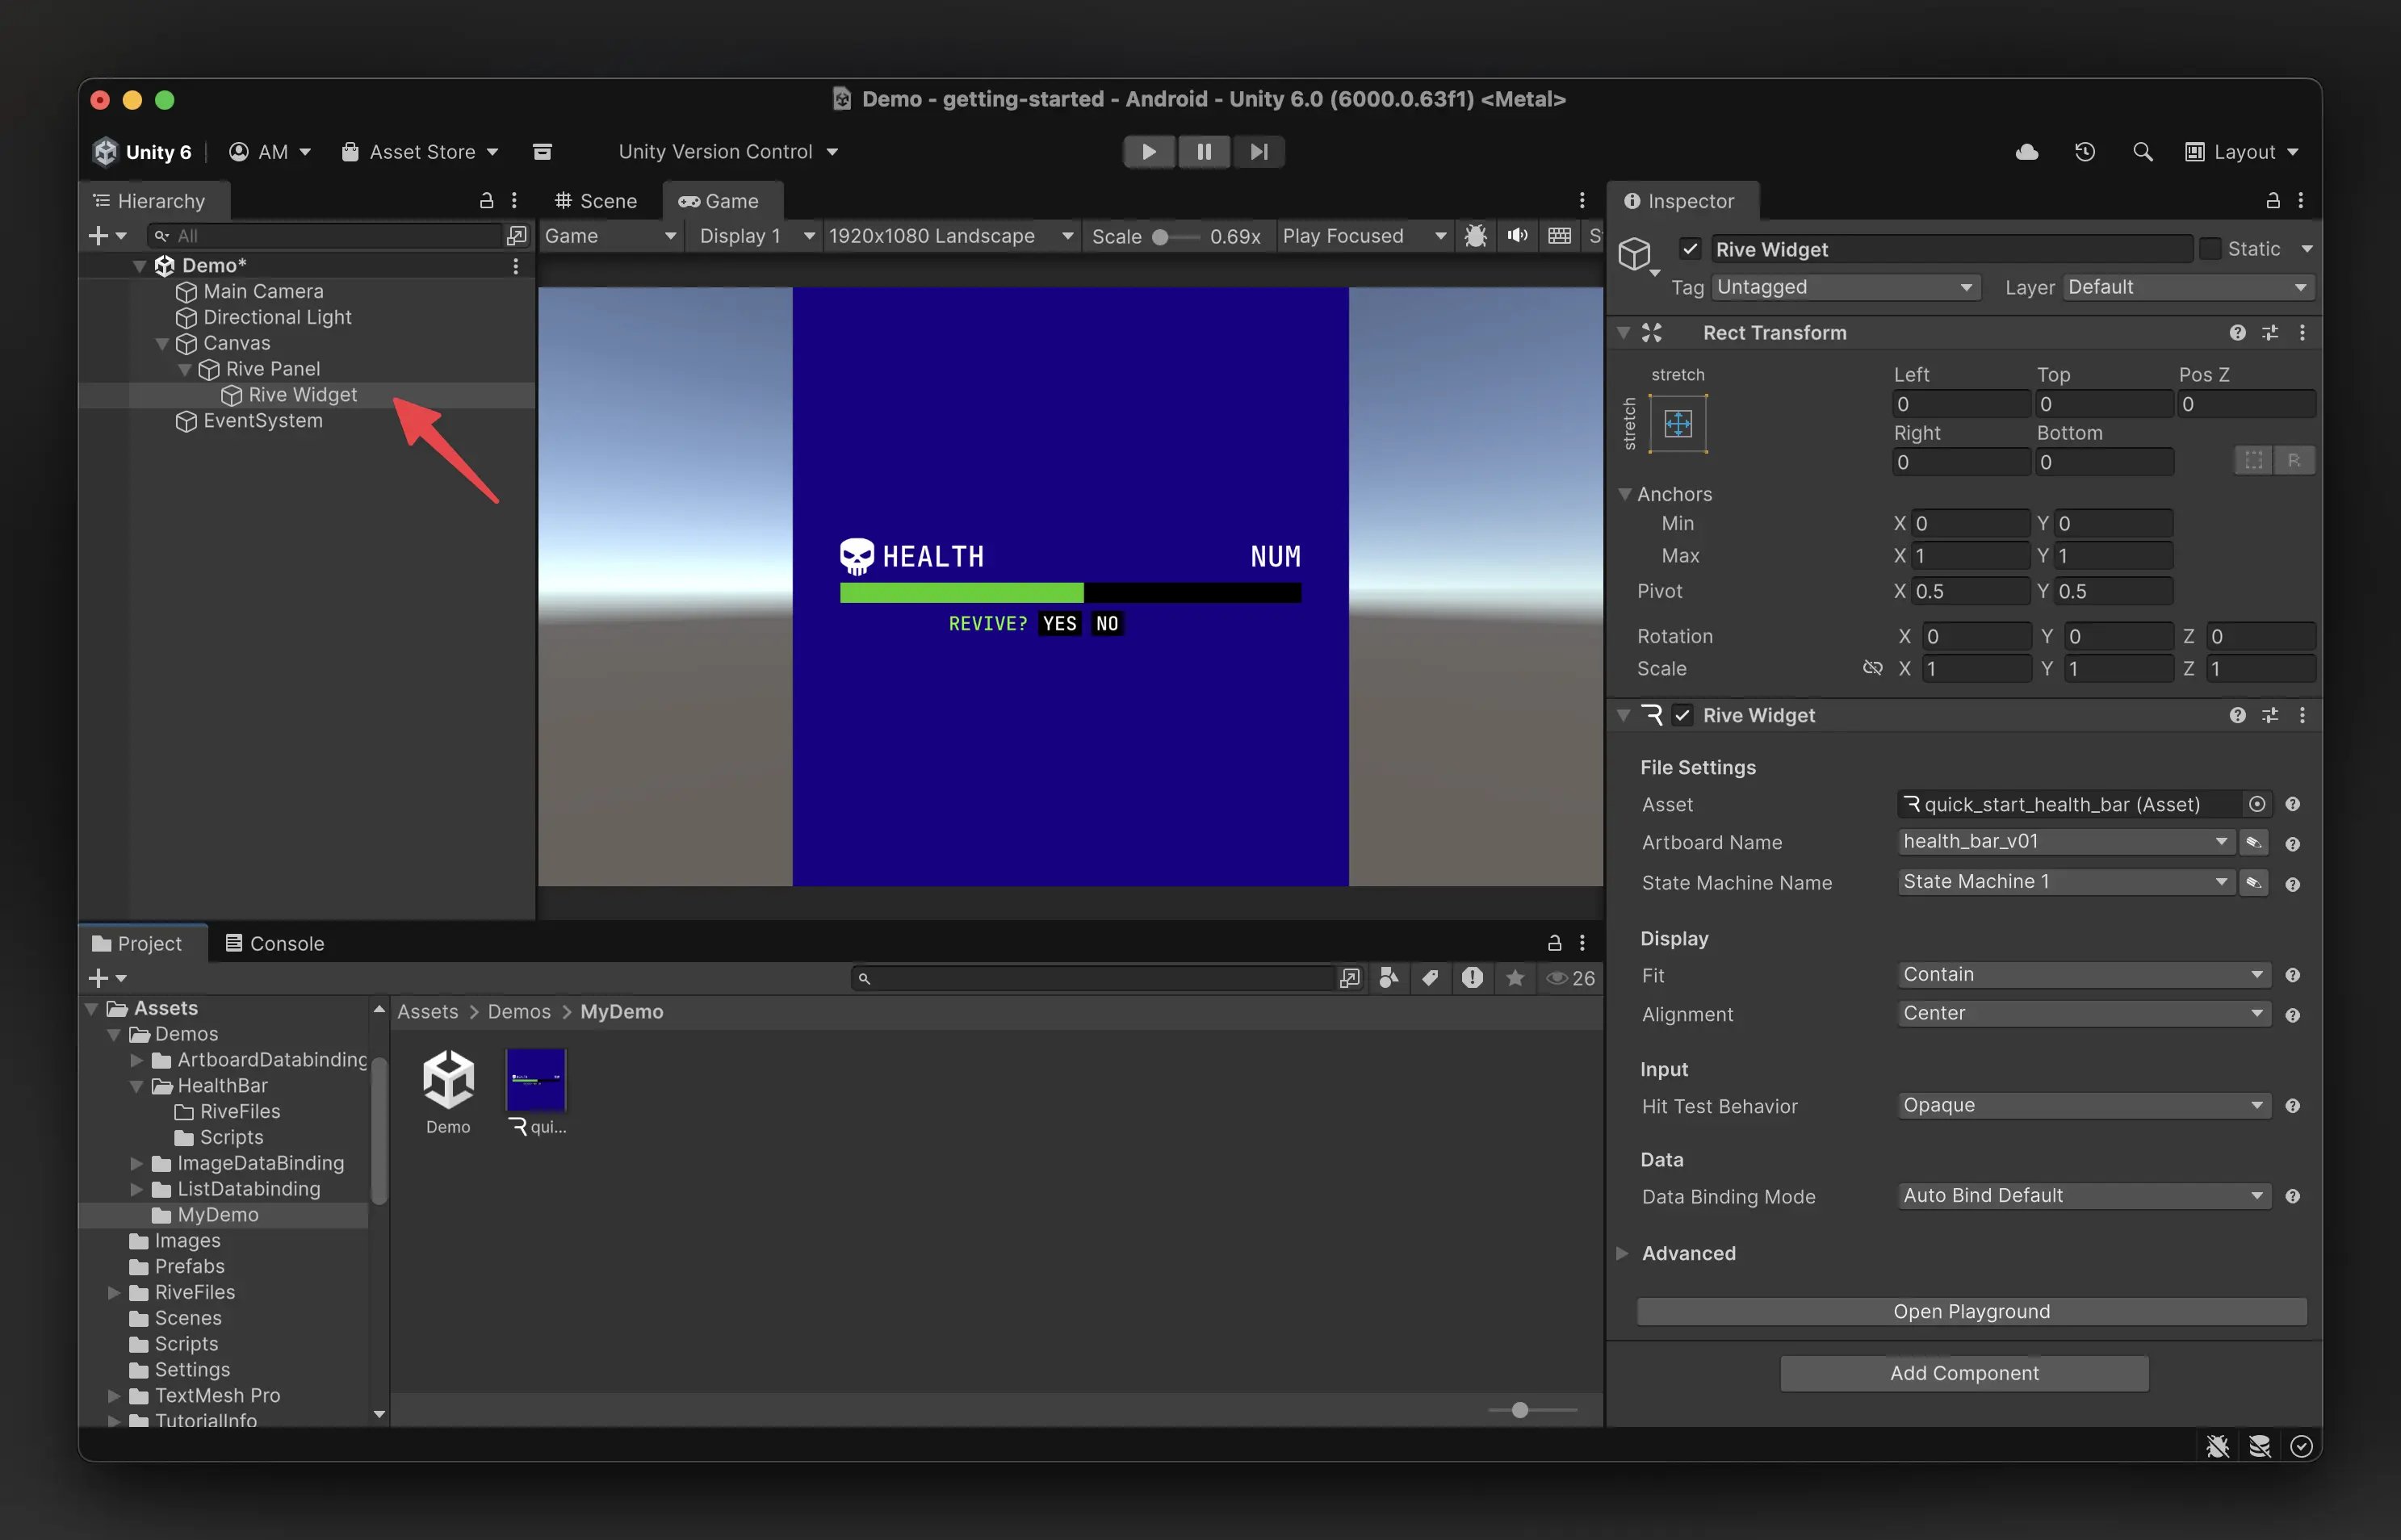This screenshot has width=2401, height=1540.
Task: Click the Open Playground button
Action: [x=1971, y=1311]
